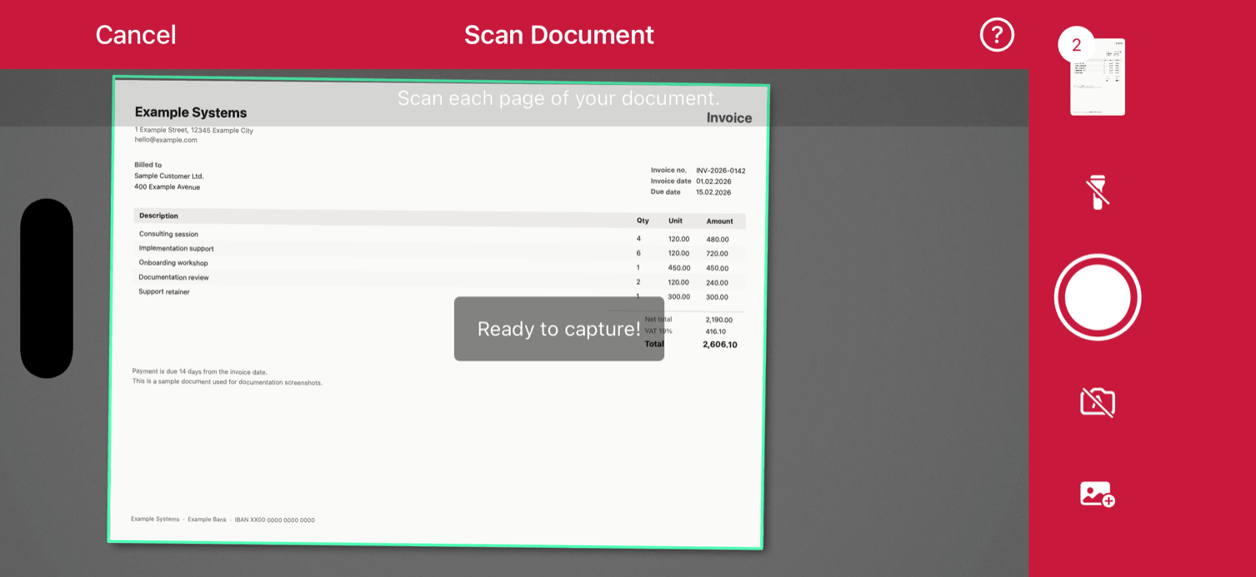Toggle the flashlight icon

[1098, 192]
